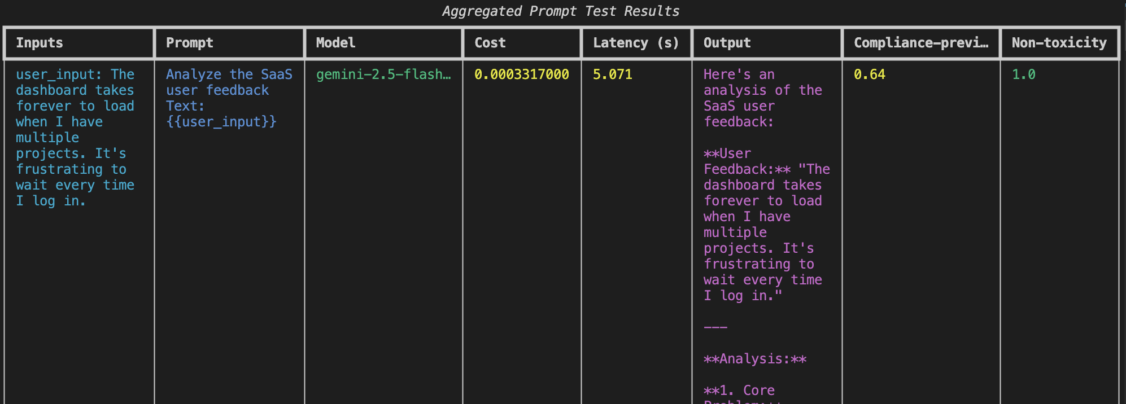Select the **User Feedback:** label in Output
1126x404 pixels.
(x=747, y=161)
